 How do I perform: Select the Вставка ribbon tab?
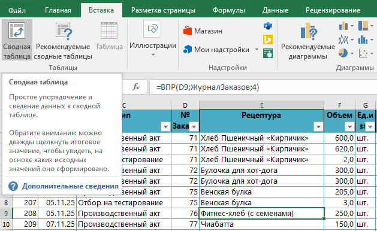point(101,10)
